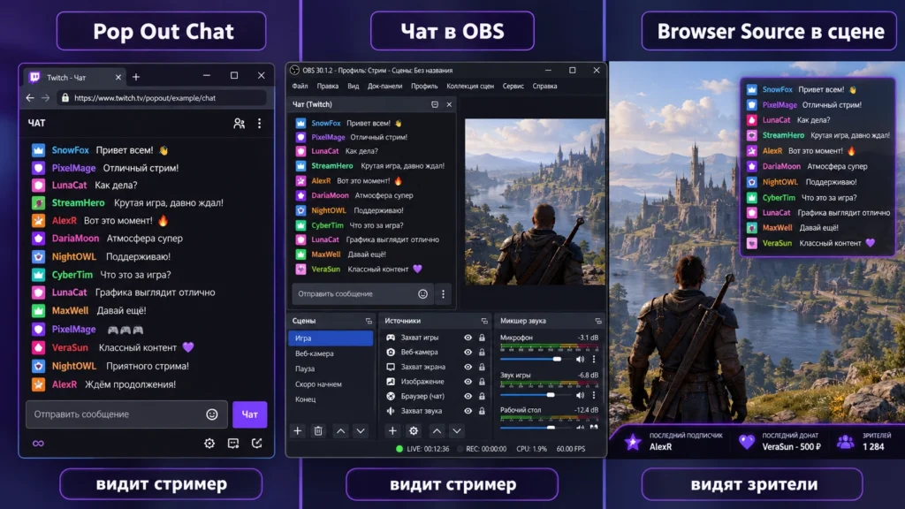The height and width of the screenshot is (509, 905).
Task: Focus the pop-out chat message field
Action: pyautogui.click(x=126, y=414)
